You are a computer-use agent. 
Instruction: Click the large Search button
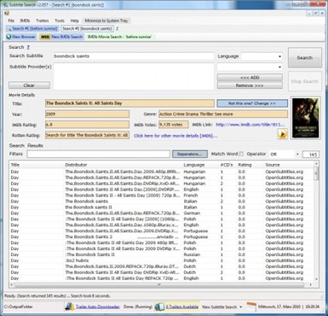[305, 57]
